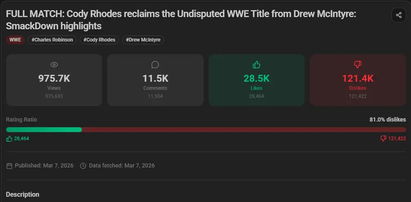The image size is (411, 202).
Task: Click the comment bubble icon
Action: [155, 65]
